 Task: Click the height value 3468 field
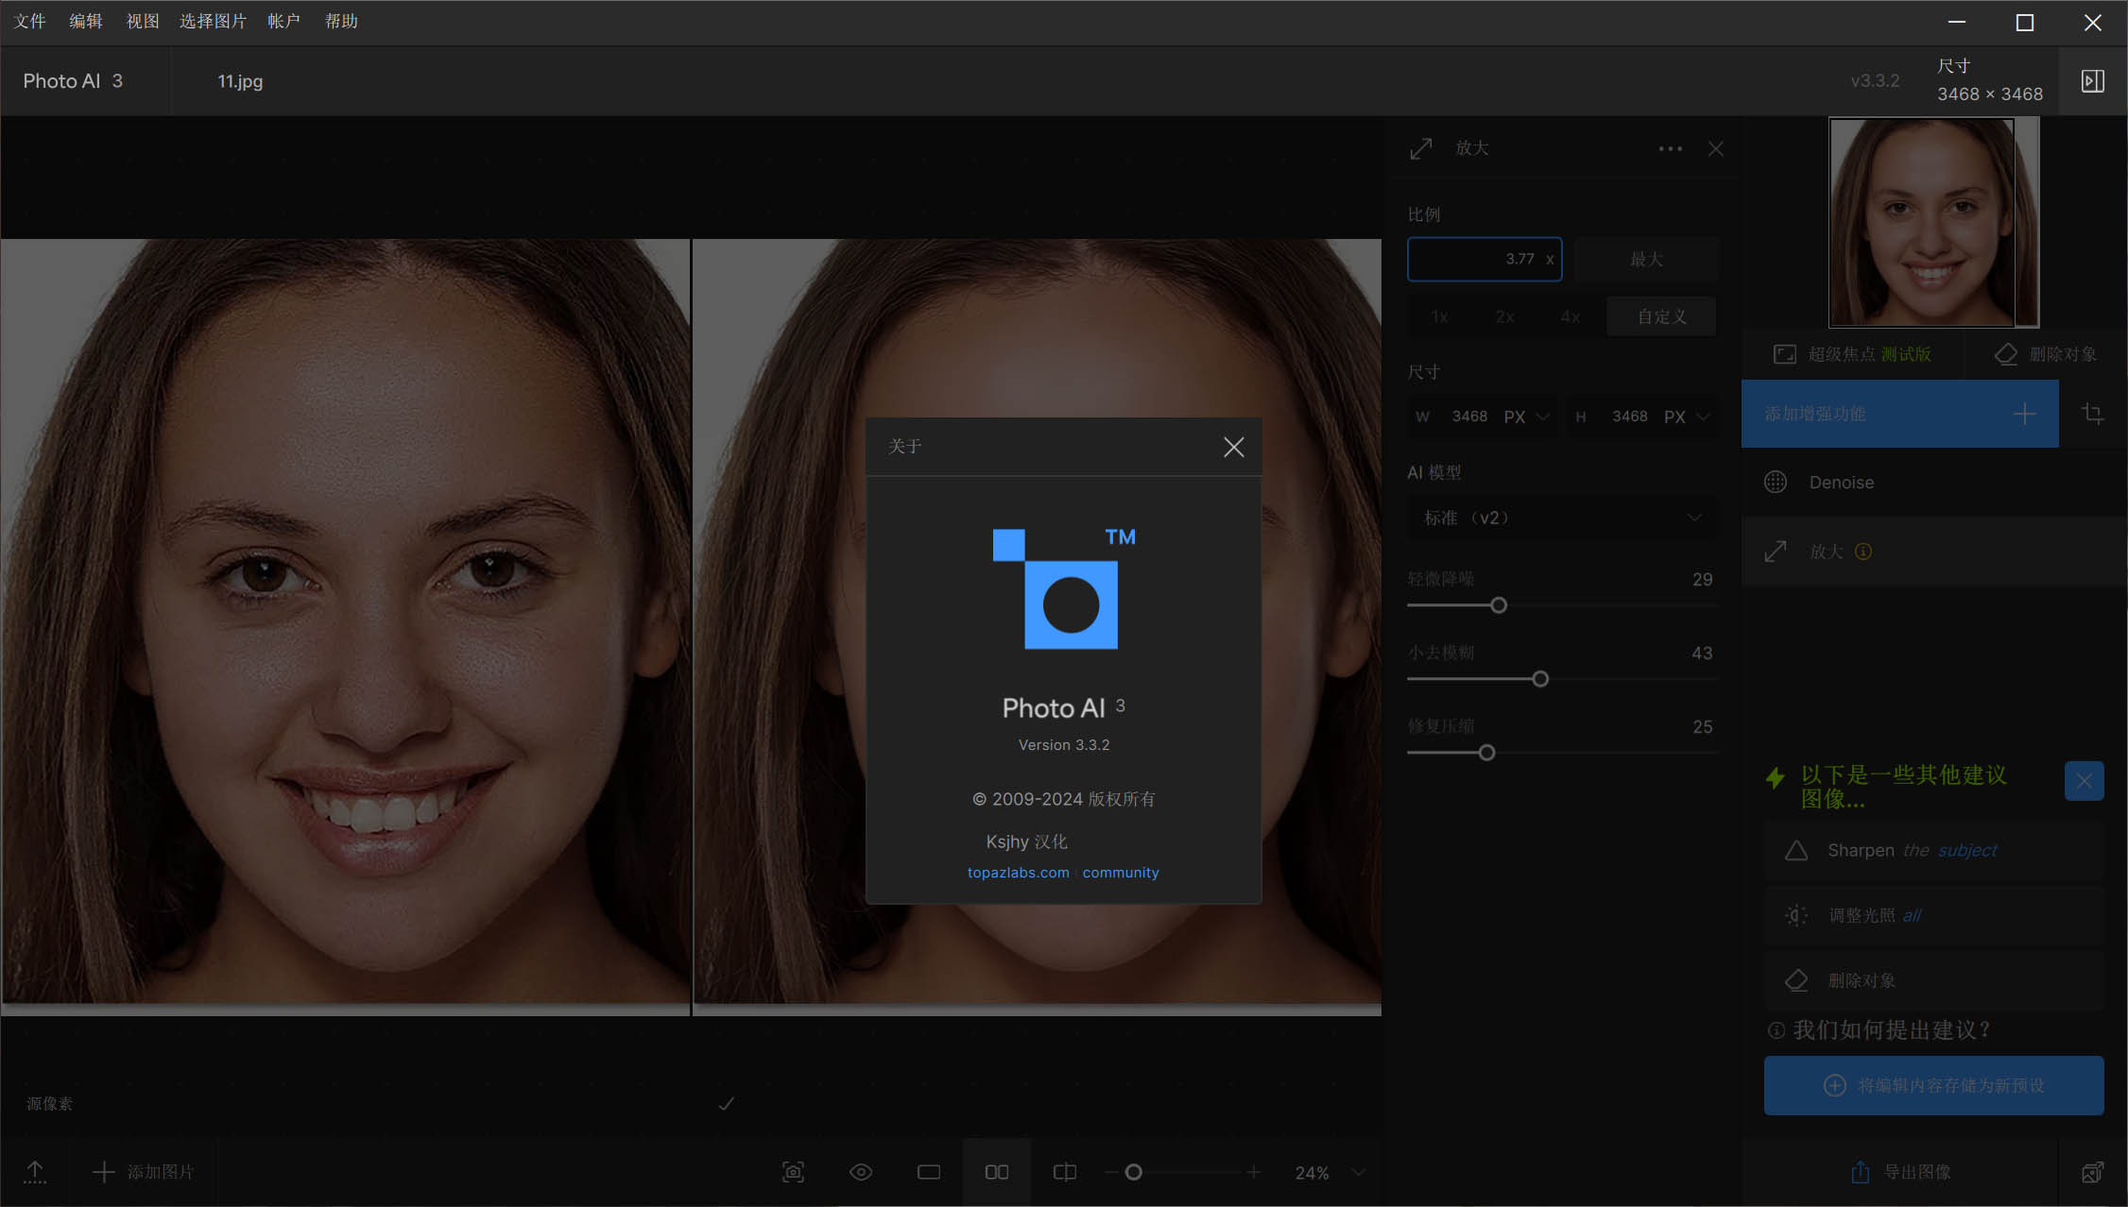coord(1629,416)
